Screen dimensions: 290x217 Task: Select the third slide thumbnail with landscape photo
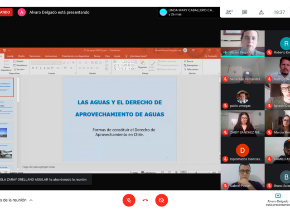point(6,131)
